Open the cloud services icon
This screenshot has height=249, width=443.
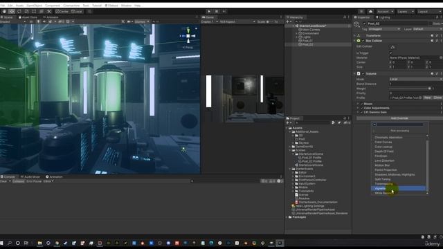point(370,12)
